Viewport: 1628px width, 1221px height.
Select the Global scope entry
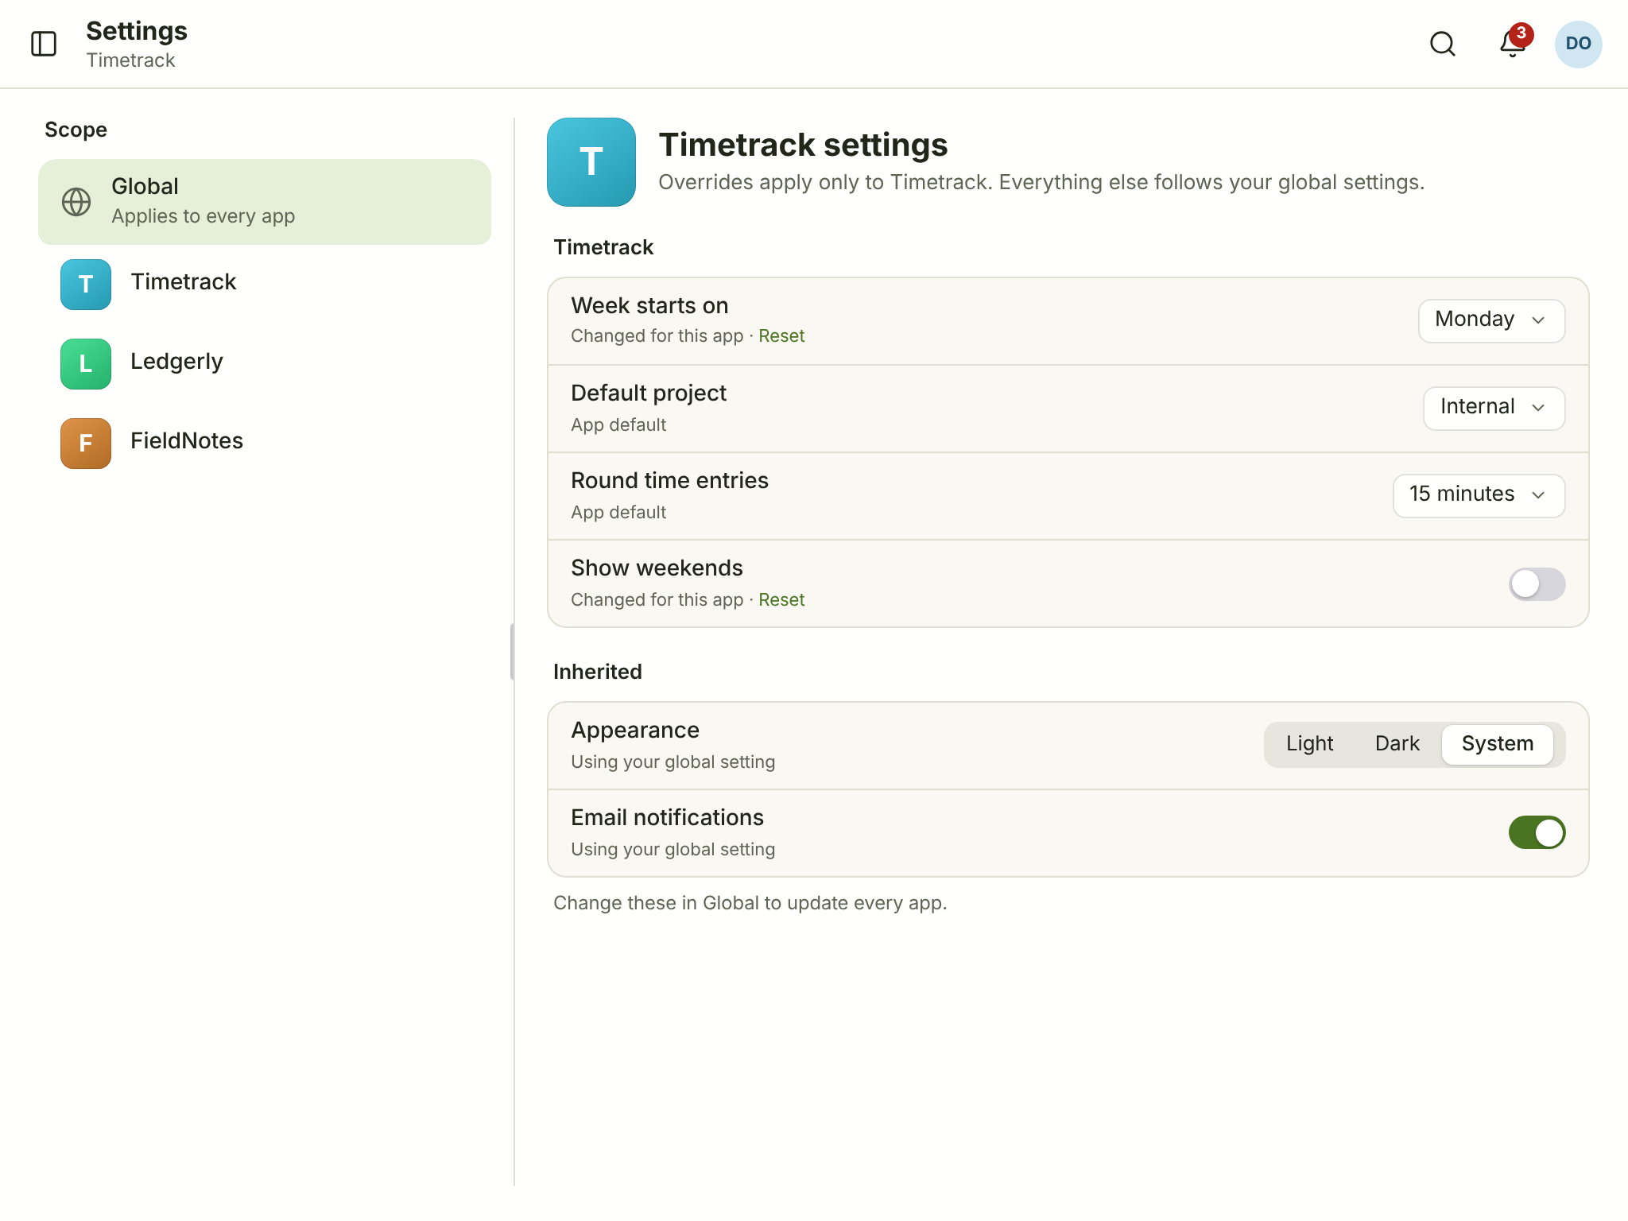[265, 202]
